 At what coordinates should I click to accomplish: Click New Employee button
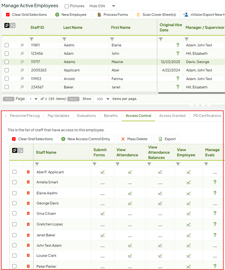71,15
